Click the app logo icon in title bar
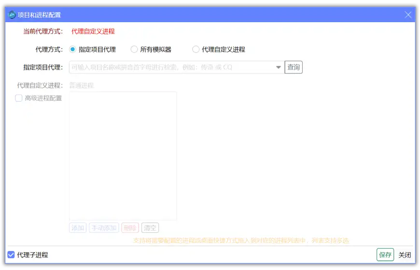Image resolution: width=420 pixels, height=270 pixels. coord(12,15)
